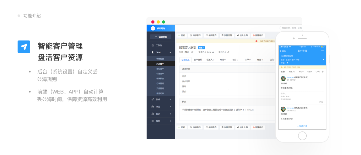361x155 pixels.
Task: Click the bottom 返回 back button
Action: (x=181, y=127)
